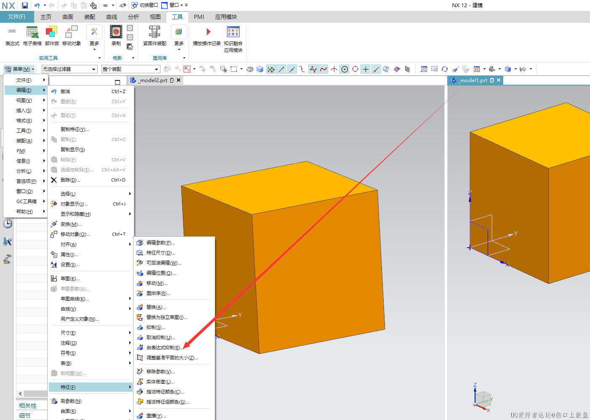Click 播放操作记录 playback icon
The image size is (590, 420).
pyautogui.click(x=207, y=36)
